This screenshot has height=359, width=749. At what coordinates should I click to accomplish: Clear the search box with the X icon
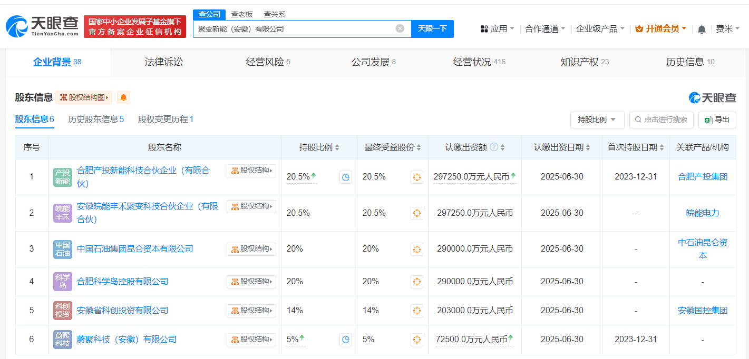point(400,29)
